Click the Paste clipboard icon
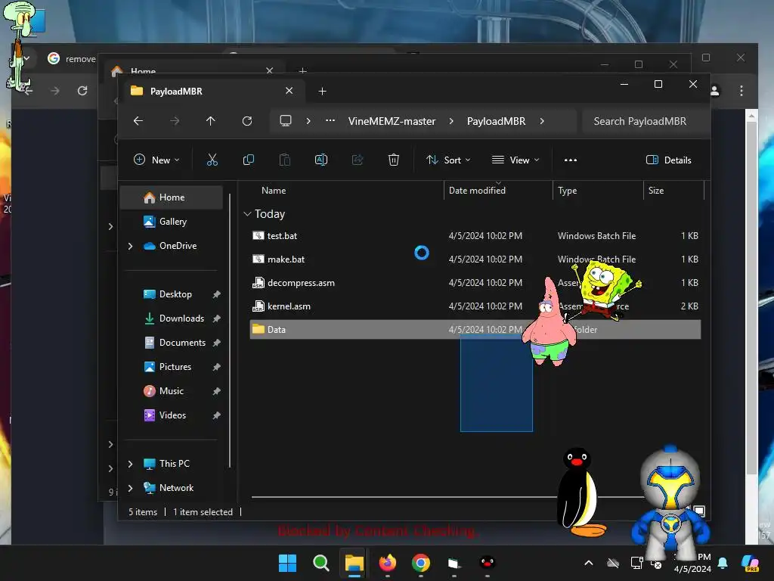 (x=285, y=160)
